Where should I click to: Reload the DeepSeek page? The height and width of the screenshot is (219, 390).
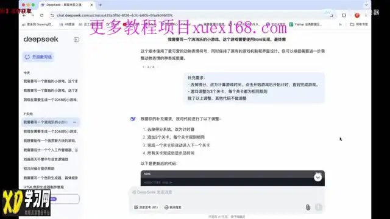[x=41, y=15]
